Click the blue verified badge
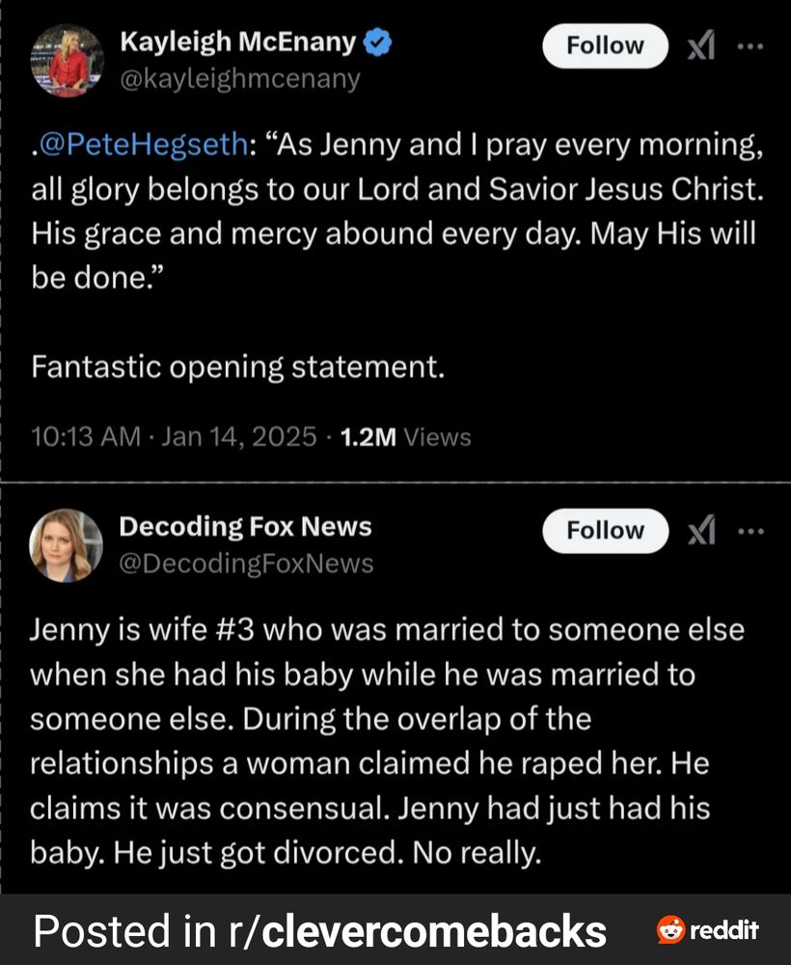The image size is (791, 965). (378, 41)
